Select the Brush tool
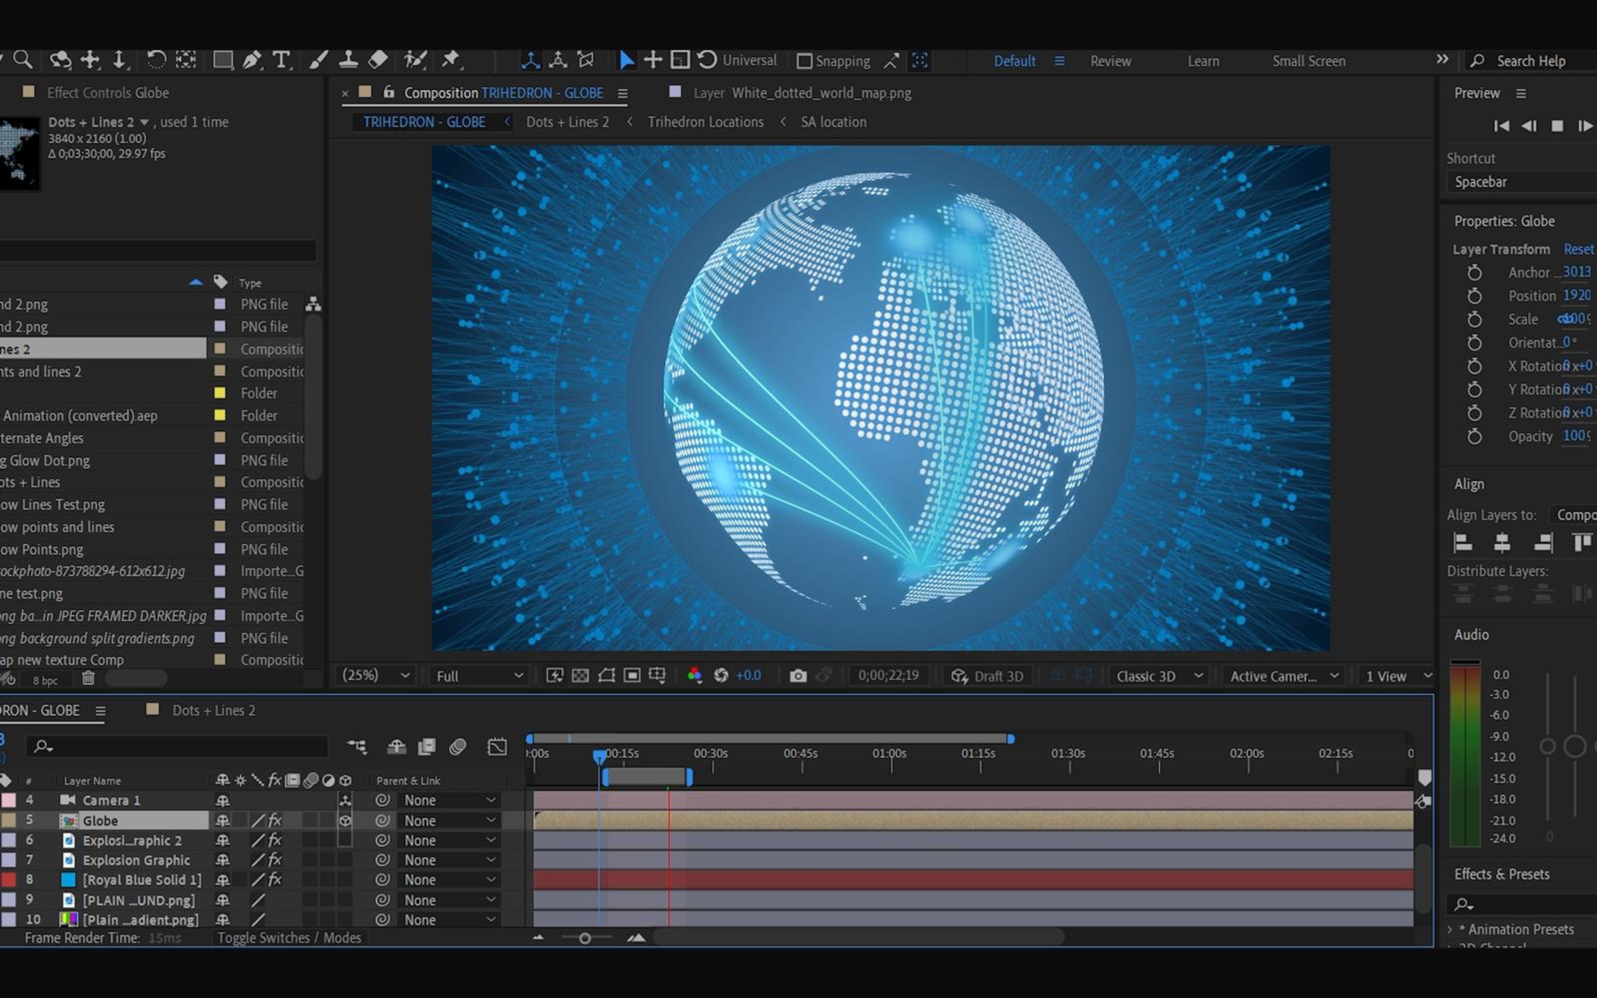 (x=319, y=61)
